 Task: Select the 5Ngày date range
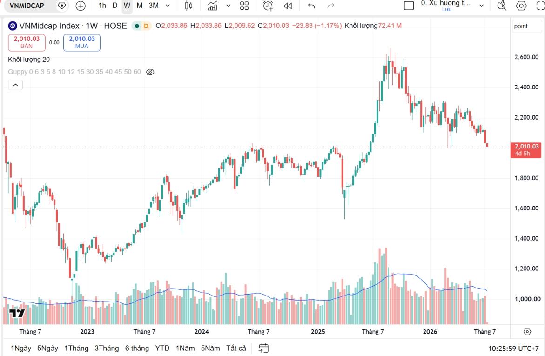pyautogui.click(x=47, y=348)
